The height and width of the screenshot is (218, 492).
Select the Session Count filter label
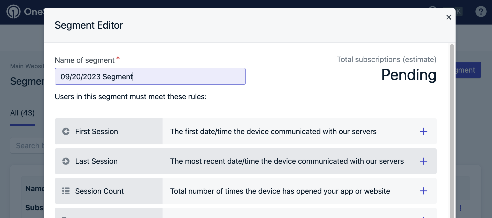pos(99,191)
